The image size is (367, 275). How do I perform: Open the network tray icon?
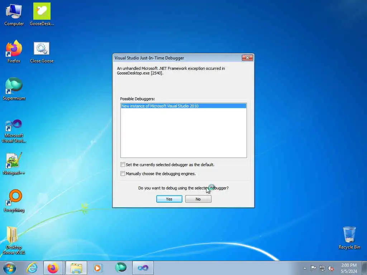pos(322,268)
